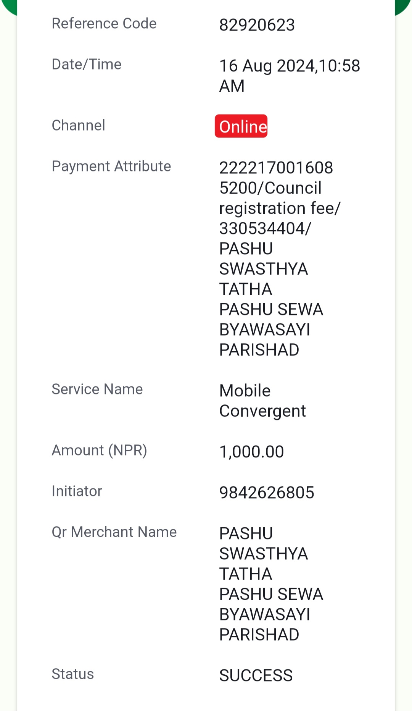Screen dimensions: 412x711
Task: Tap the Date/Time label
Action: pyautogui.click(x=87, y=65)
